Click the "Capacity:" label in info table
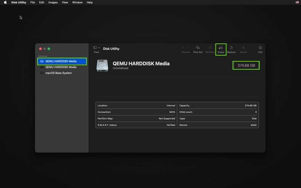 [x=184, y=106]
